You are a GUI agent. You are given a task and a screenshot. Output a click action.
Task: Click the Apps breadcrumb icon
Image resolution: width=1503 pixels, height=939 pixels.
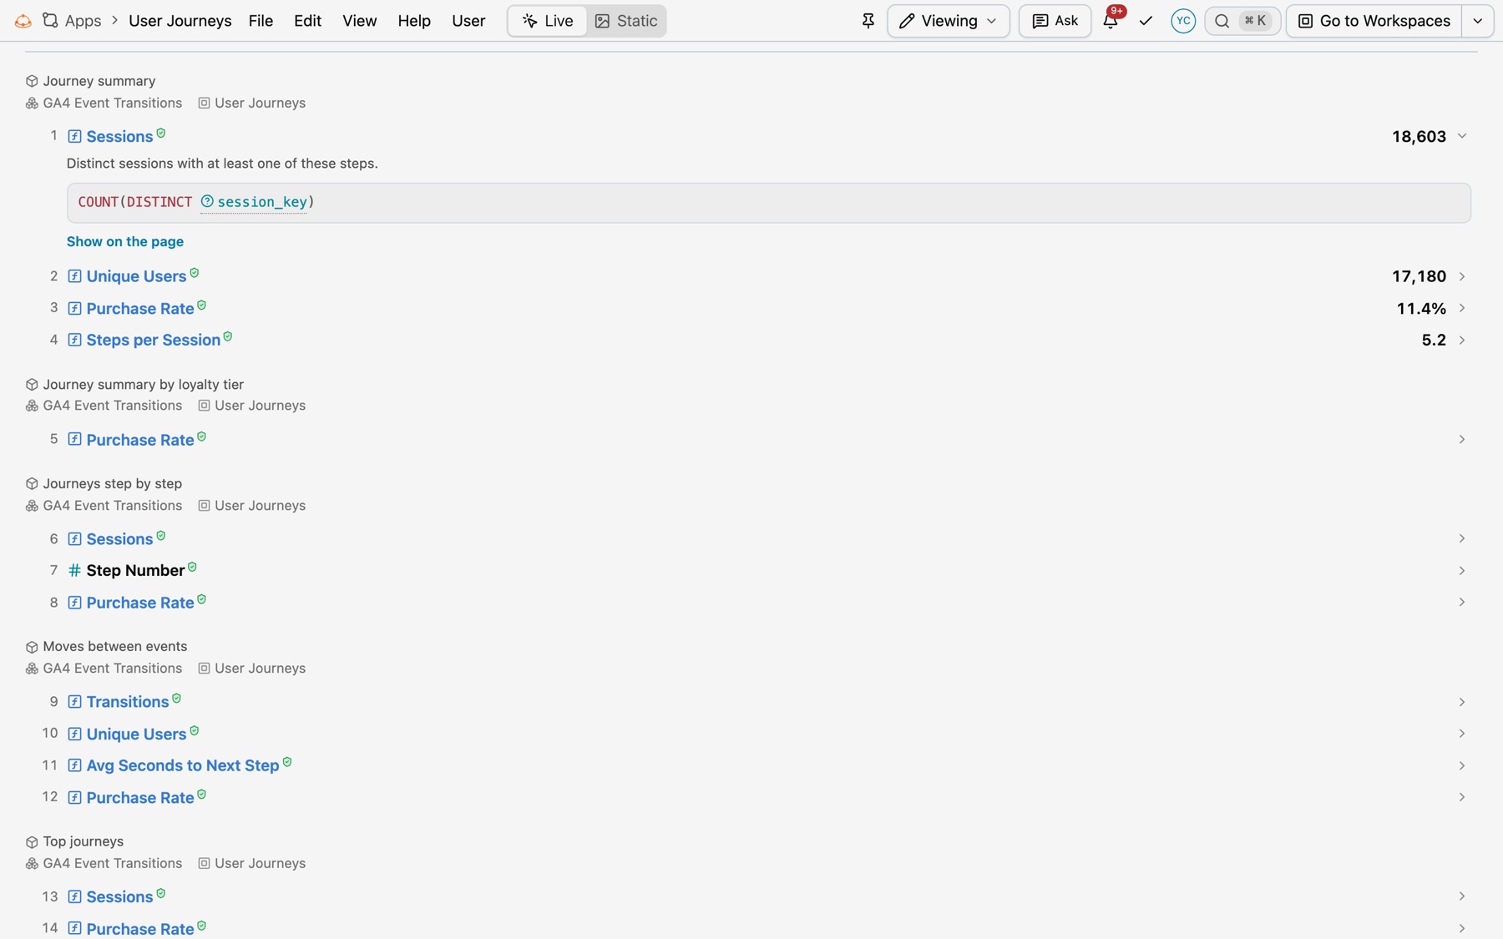(x=51, y=21)
